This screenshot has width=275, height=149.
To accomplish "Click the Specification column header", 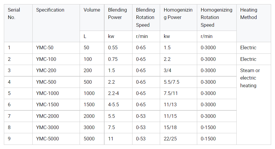I will [56, 23].
